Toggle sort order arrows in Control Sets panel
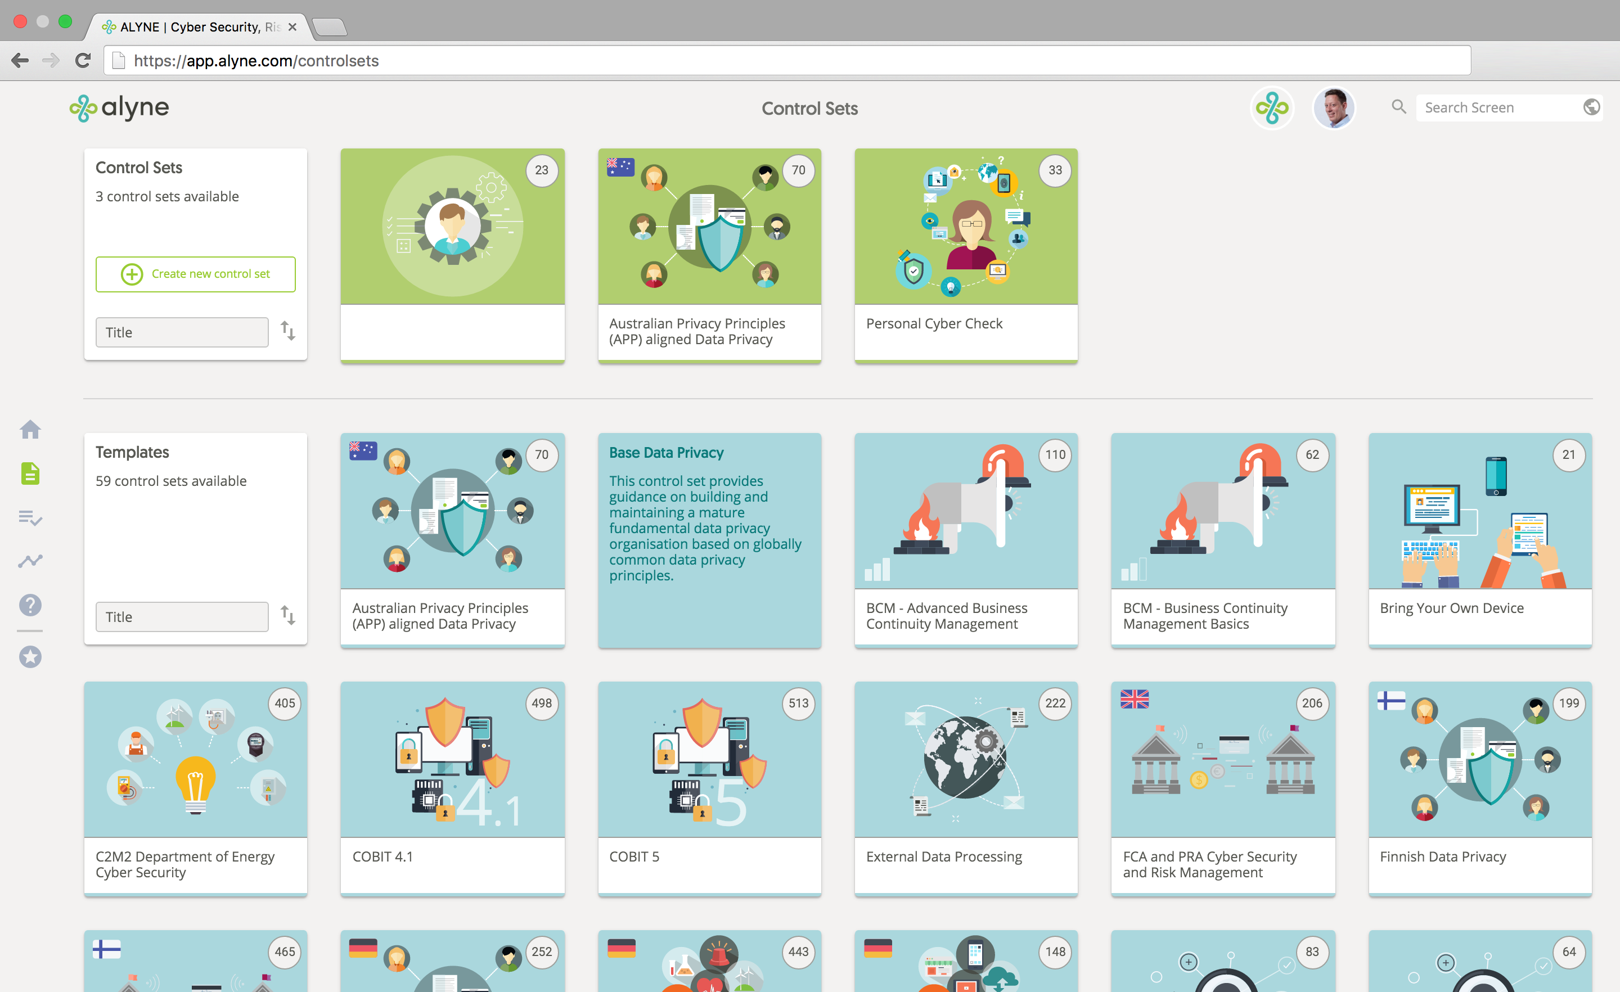This screenshot has width=1620, height=992. 288,331
